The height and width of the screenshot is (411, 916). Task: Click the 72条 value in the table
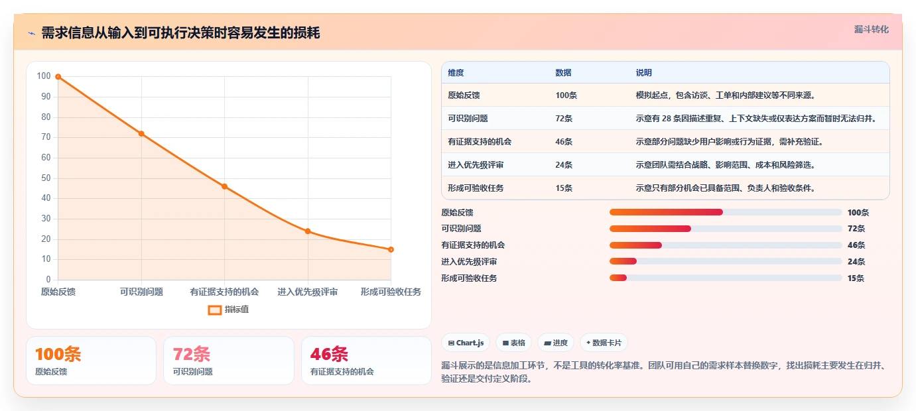click(564, 119)
